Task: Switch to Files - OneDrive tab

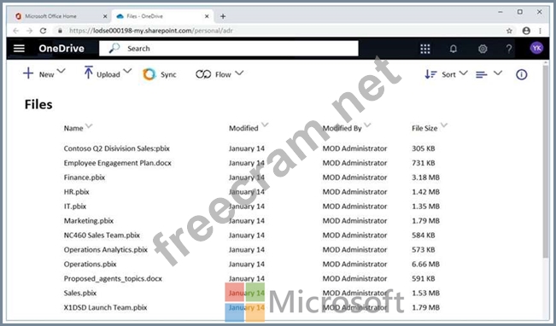Action: [162, 16]
